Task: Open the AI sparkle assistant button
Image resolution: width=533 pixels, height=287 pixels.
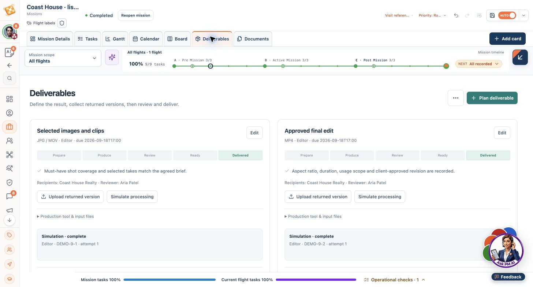Action: pyautogui.click(x=112, y=57)
